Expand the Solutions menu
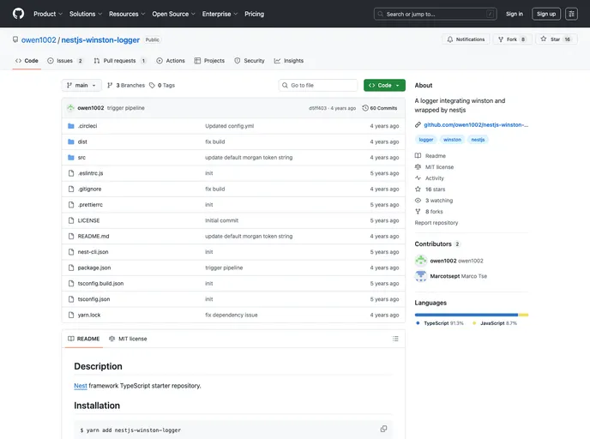 click(x=86, y=14)
